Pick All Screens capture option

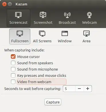coord(42,37)
